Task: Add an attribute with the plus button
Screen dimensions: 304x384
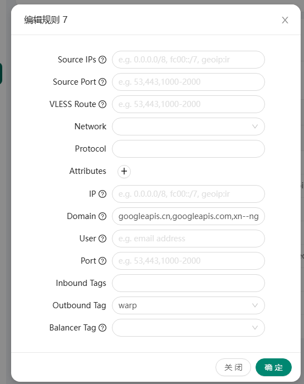Action: pos(124,171)
